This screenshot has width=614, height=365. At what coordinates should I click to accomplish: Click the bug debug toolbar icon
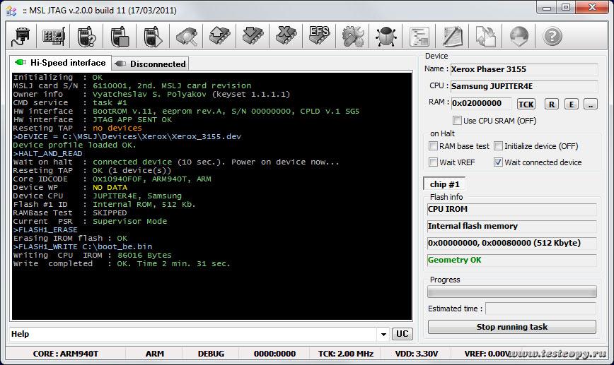tap(386, 35)
